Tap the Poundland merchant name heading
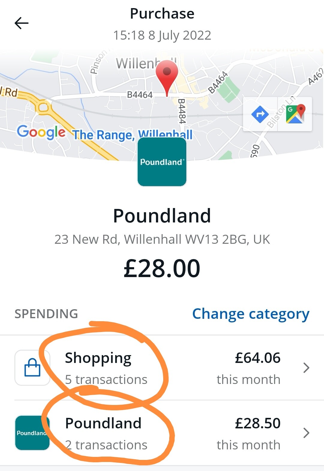 point(162,216)
